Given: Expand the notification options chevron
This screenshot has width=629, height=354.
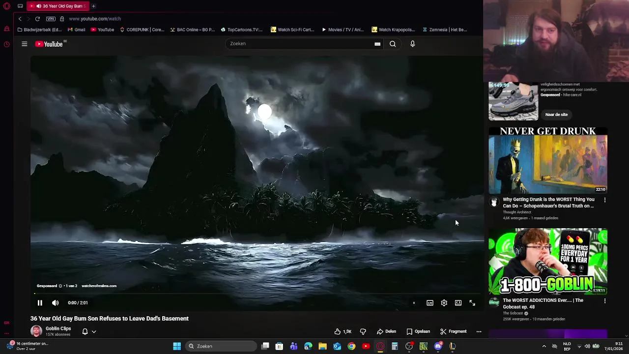Looking at the screenshot, I should pyautogui.click(x=94, y=331).
